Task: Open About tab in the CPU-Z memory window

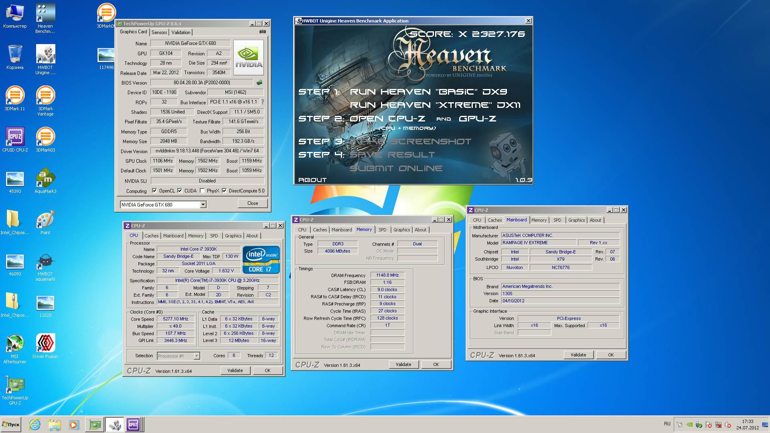Action: pyautogui.click(x=421, y=230)
